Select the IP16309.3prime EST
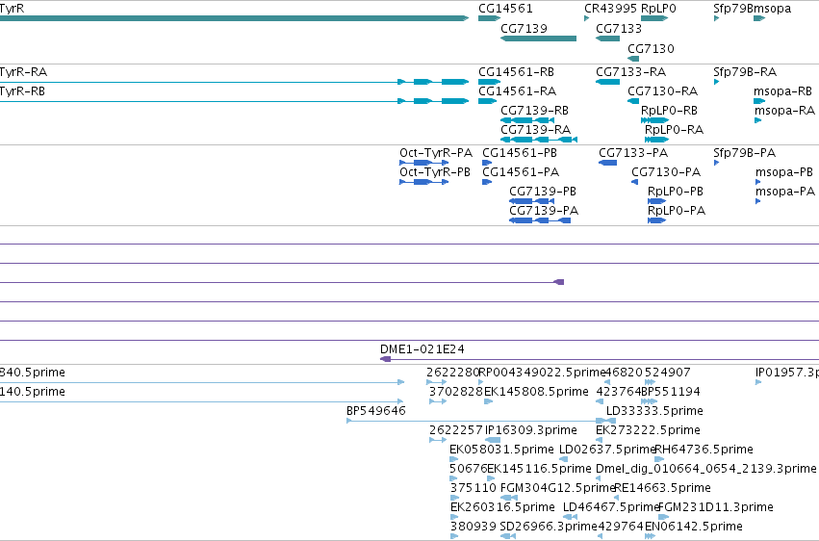Screen dimensions: 819x541 coord(493,440)
